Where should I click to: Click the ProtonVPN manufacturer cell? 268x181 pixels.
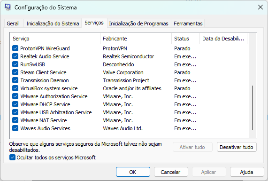115,48
